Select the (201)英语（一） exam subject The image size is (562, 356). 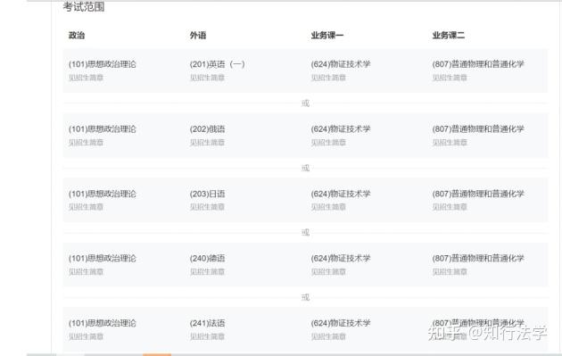pyautogui.click(x=217, y=64)
